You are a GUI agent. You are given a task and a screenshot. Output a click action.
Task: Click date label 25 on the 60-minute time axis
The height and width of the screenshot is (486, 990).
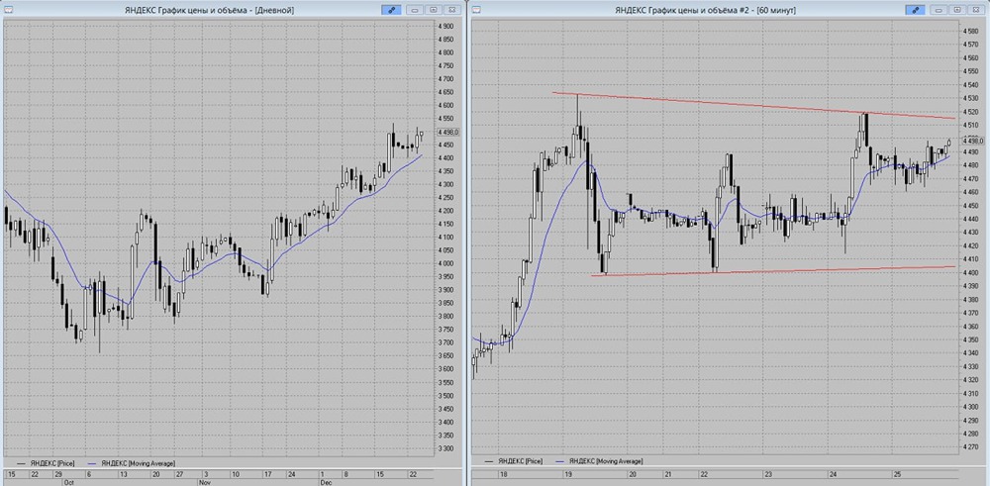[x=899, y=473]
